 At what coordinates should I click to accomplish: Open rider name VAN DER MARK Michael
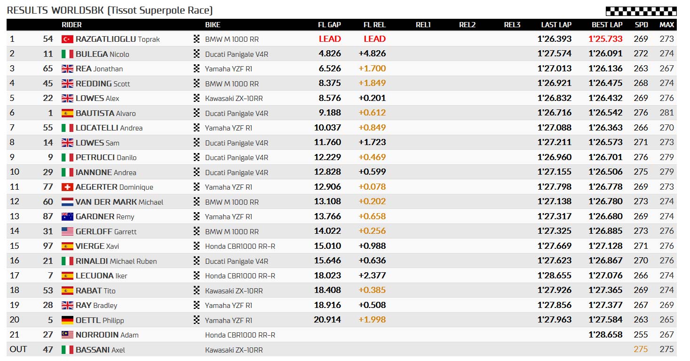[119, 202]
